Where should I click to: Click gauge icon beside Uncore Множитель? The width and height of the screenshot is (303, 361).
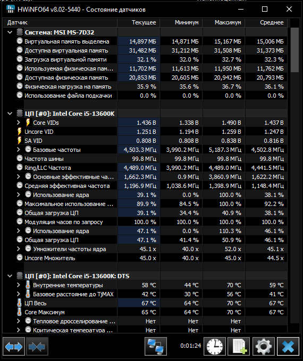point(20,257)
